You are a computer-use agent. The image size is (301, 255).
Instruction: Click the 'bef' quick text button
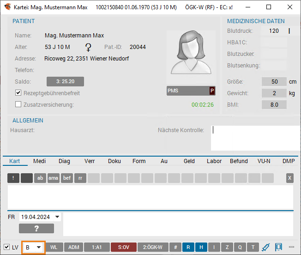click(x=67, y=178)
